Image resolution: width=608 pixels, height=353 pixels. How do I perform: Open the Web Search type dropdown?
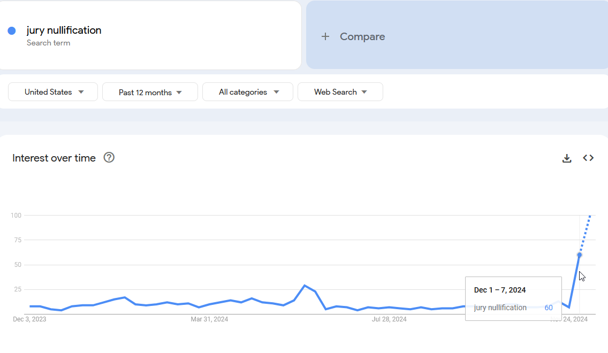pos(340,92)
